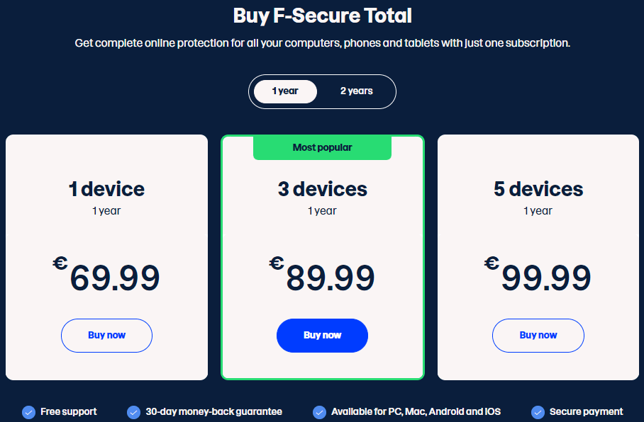Click the Most popular green badge
The image size is (644, 422).
pos(323,148)
